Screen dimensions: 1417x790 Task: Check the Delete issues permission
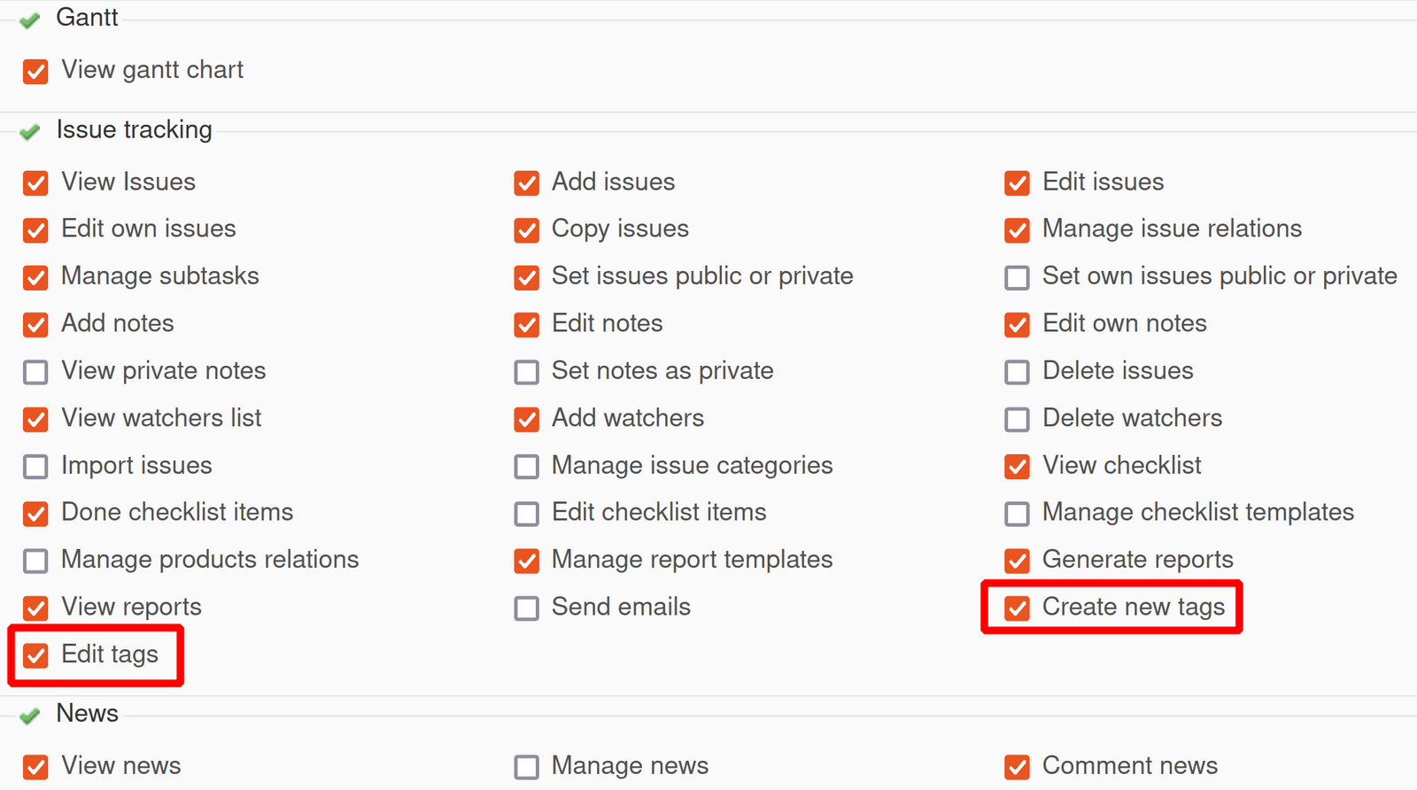(x=1017, y=372)
